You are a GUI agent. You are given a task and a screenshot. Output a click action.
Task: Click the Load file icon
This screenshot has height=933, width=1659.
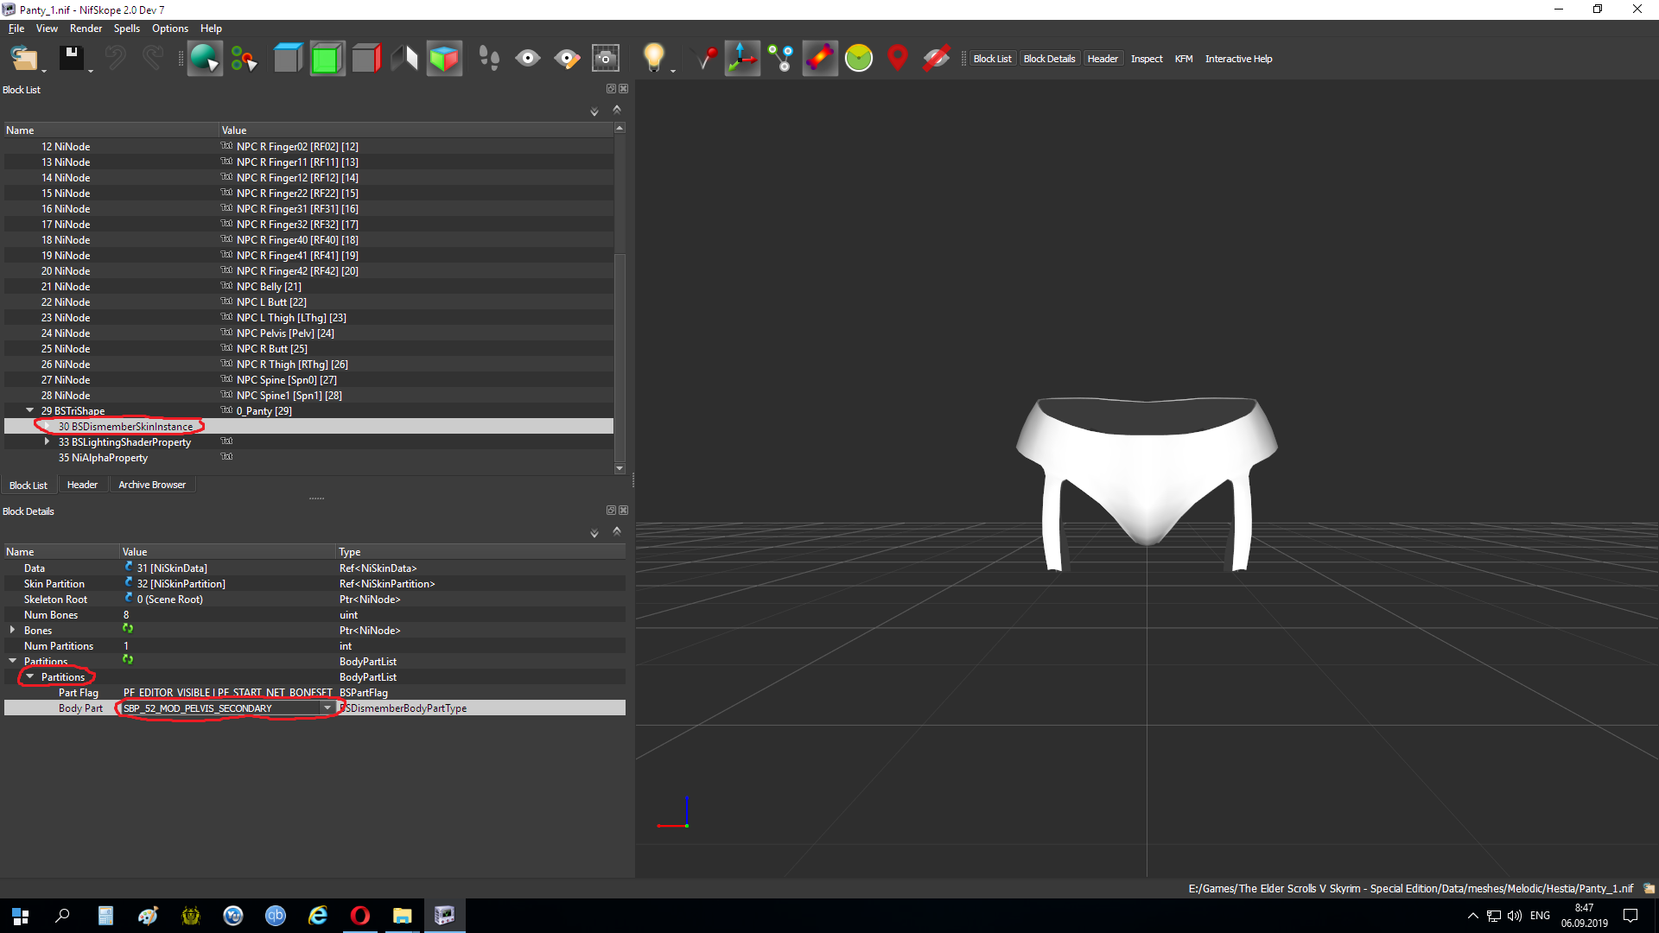23,59
